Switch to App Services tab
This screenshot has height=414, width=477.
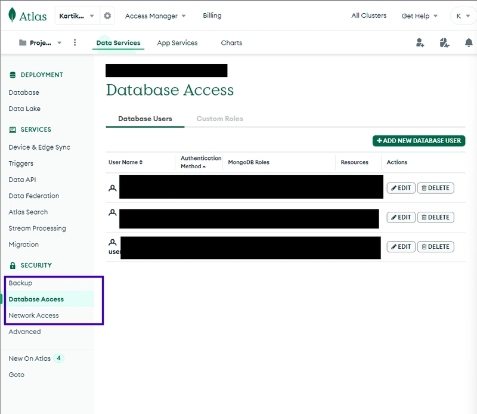tap(177, 43)
